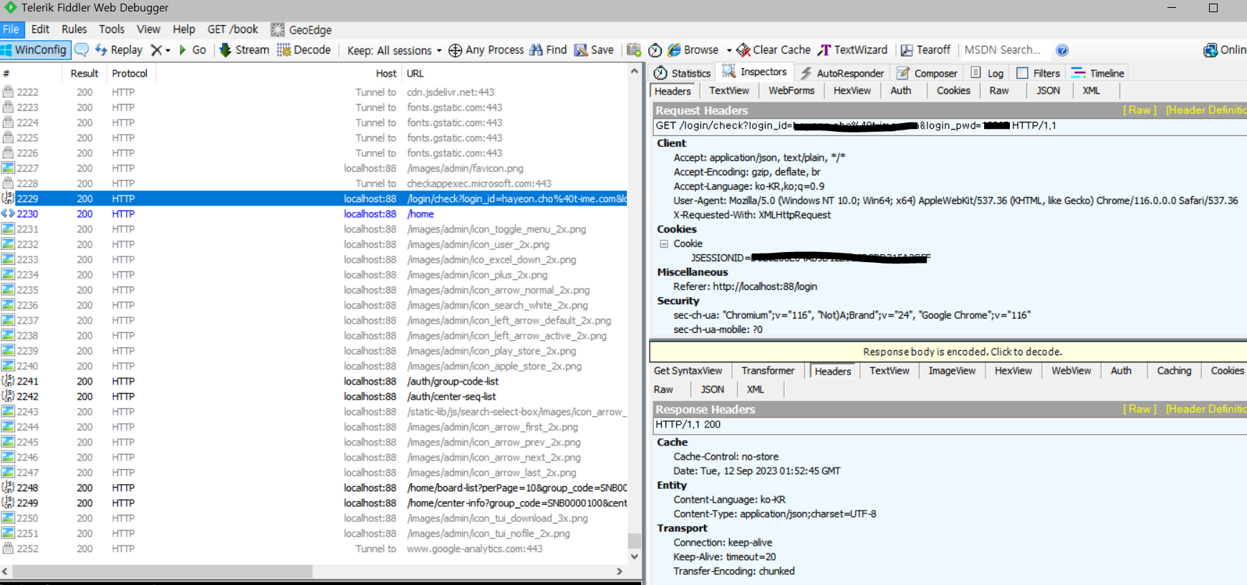Open the TextWizard tool

(853, 49)
